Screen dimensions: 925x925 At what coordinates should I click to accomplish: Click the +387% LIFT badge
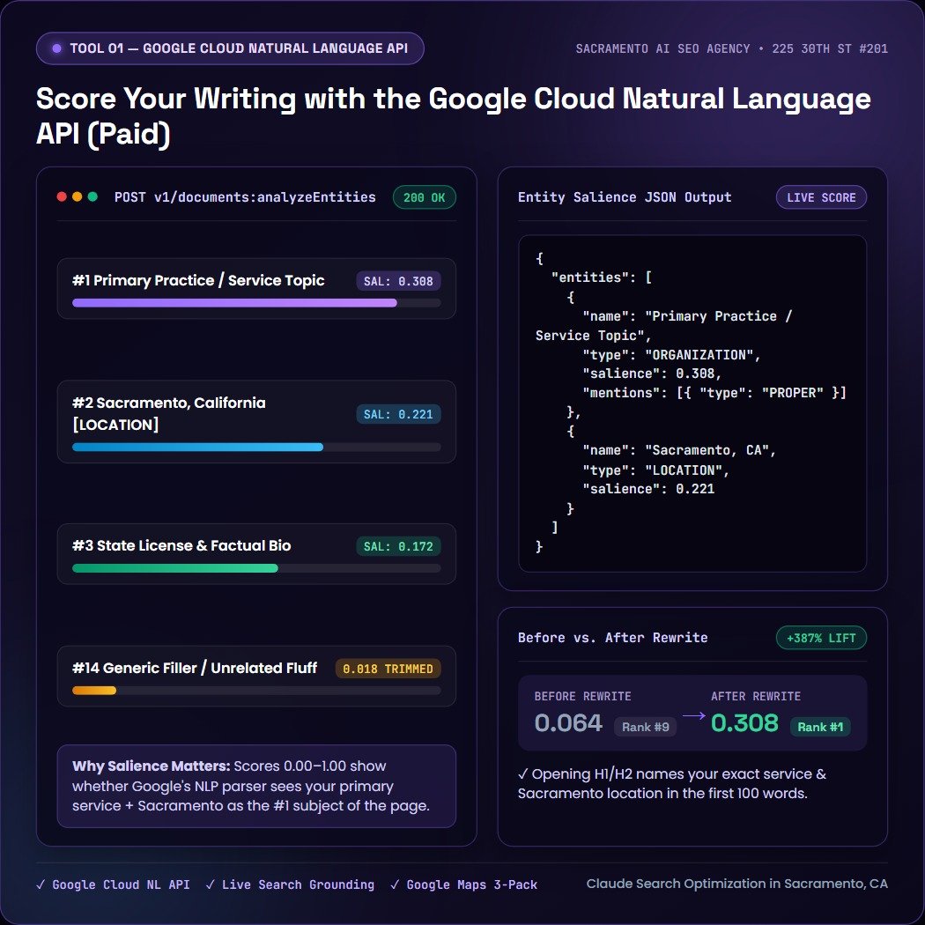point(821,638)
